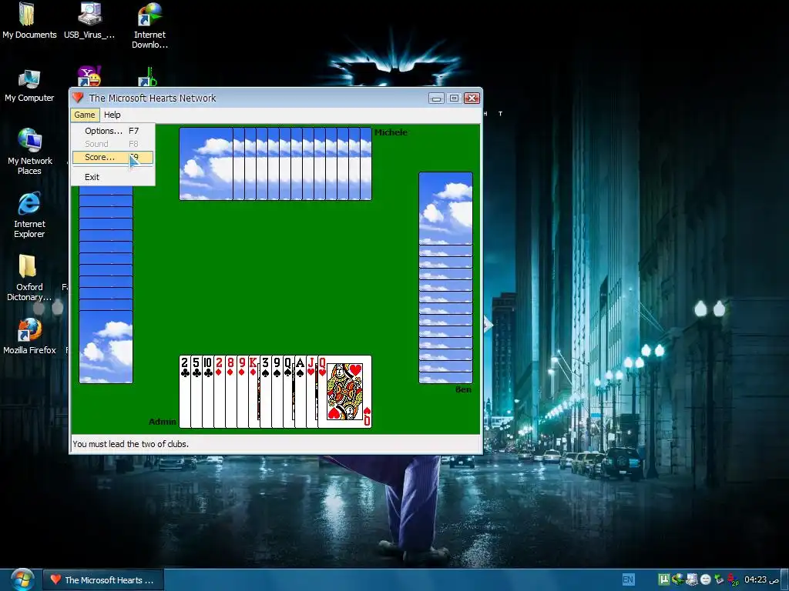Image resolution: width=789 pixels, height=591 pixels.
Task: Open the Help menu
Action: coord(112,115)
